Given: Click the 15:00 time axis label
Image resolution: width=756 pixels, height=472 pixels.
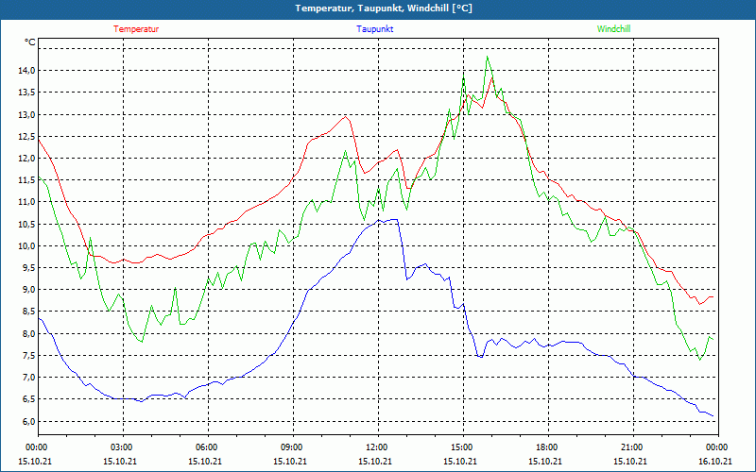Looking at the screenshot, I should tap(462, 447).
